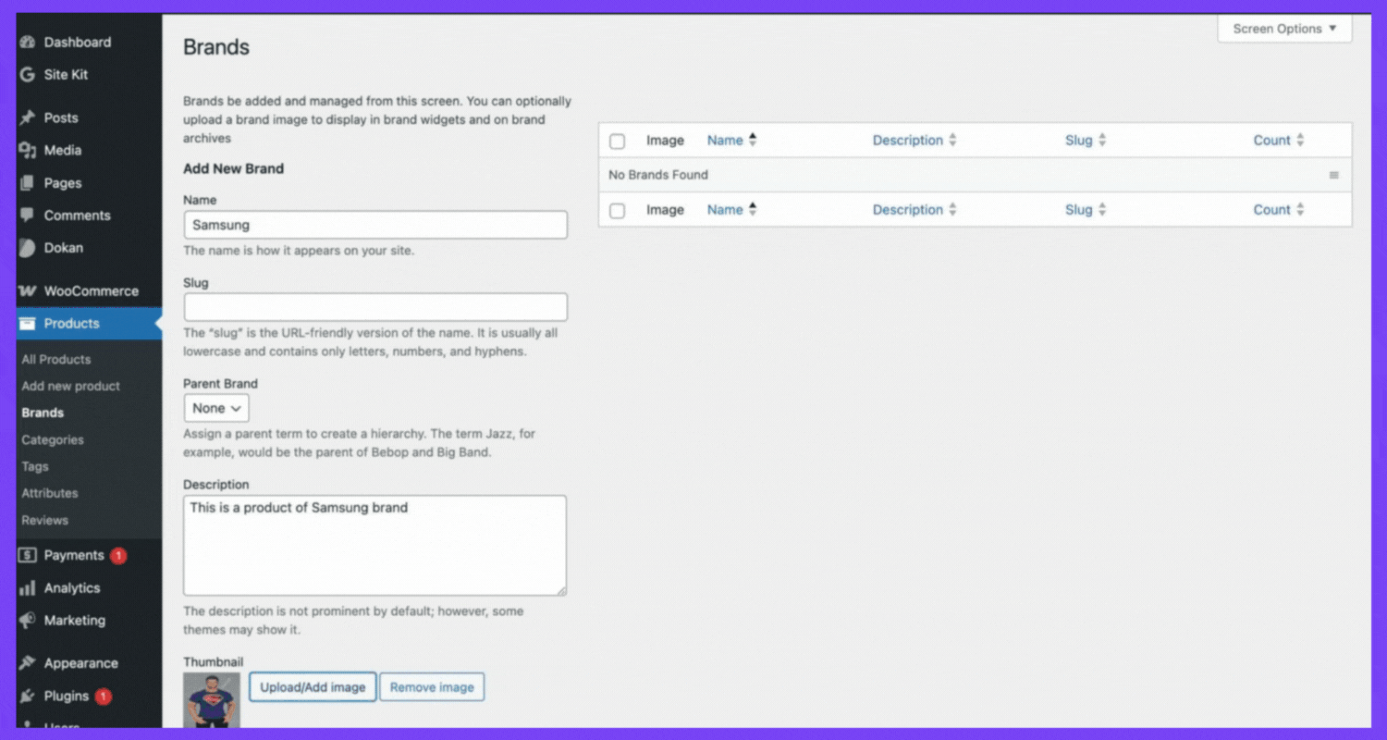1387x740 pixels.
Task: Click the Site Kit Google icon
Action: (x=28, y=75)
